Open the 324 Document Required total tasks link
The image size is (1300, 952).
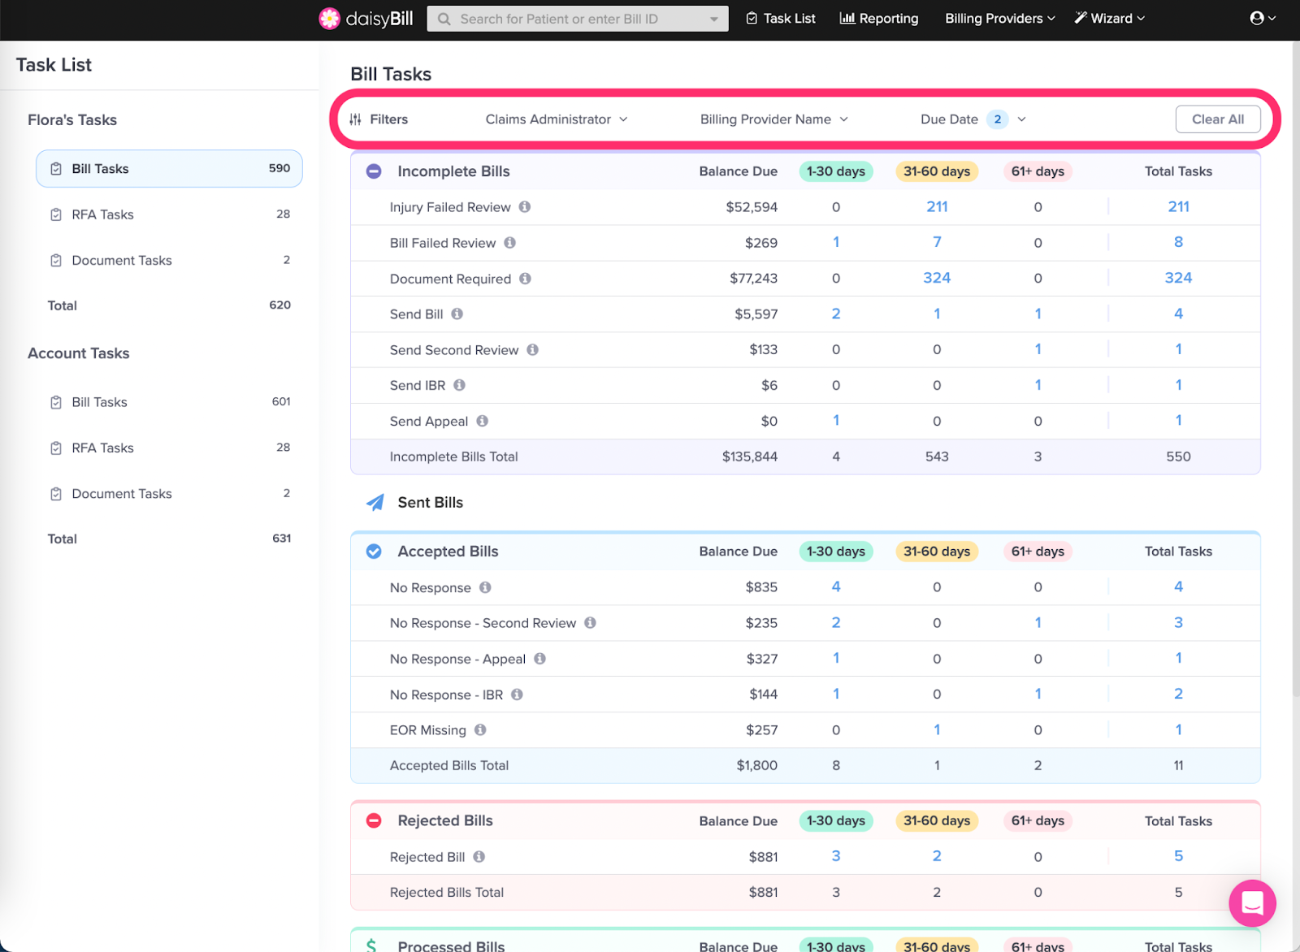click(1178, 278)
